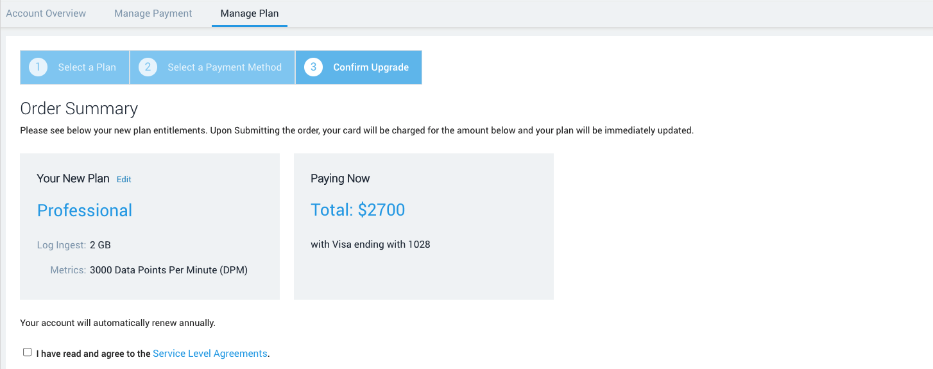The image size is (933, 369).
Task: Return to Select a Payment Method step
Action: click(x=224, y=67)
